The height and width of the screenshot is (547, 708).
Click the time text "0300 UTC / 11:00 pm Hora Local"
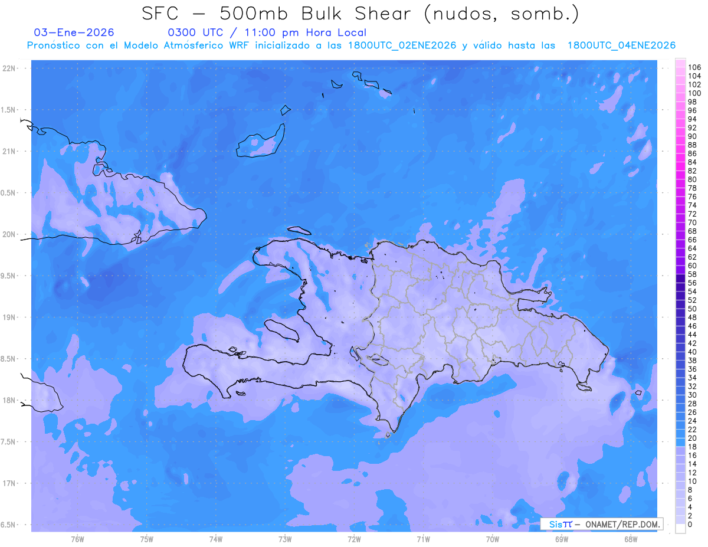pyautogui.click(x=267, y=33)
